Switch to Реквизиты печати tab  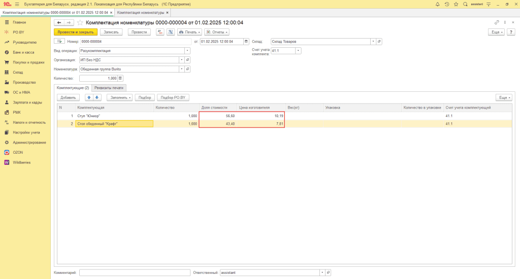pos(109,88)
